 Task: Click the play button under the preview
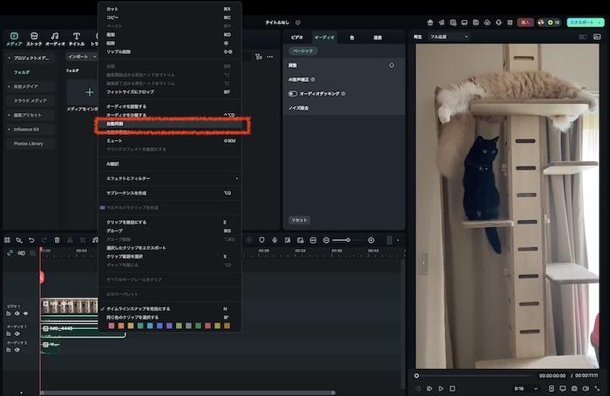[441, 388]
